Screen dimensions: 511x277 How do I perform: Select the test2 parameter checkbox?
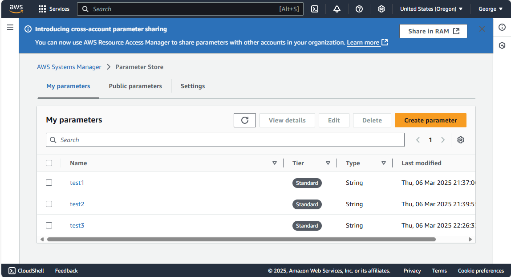(x=49, y=204)
